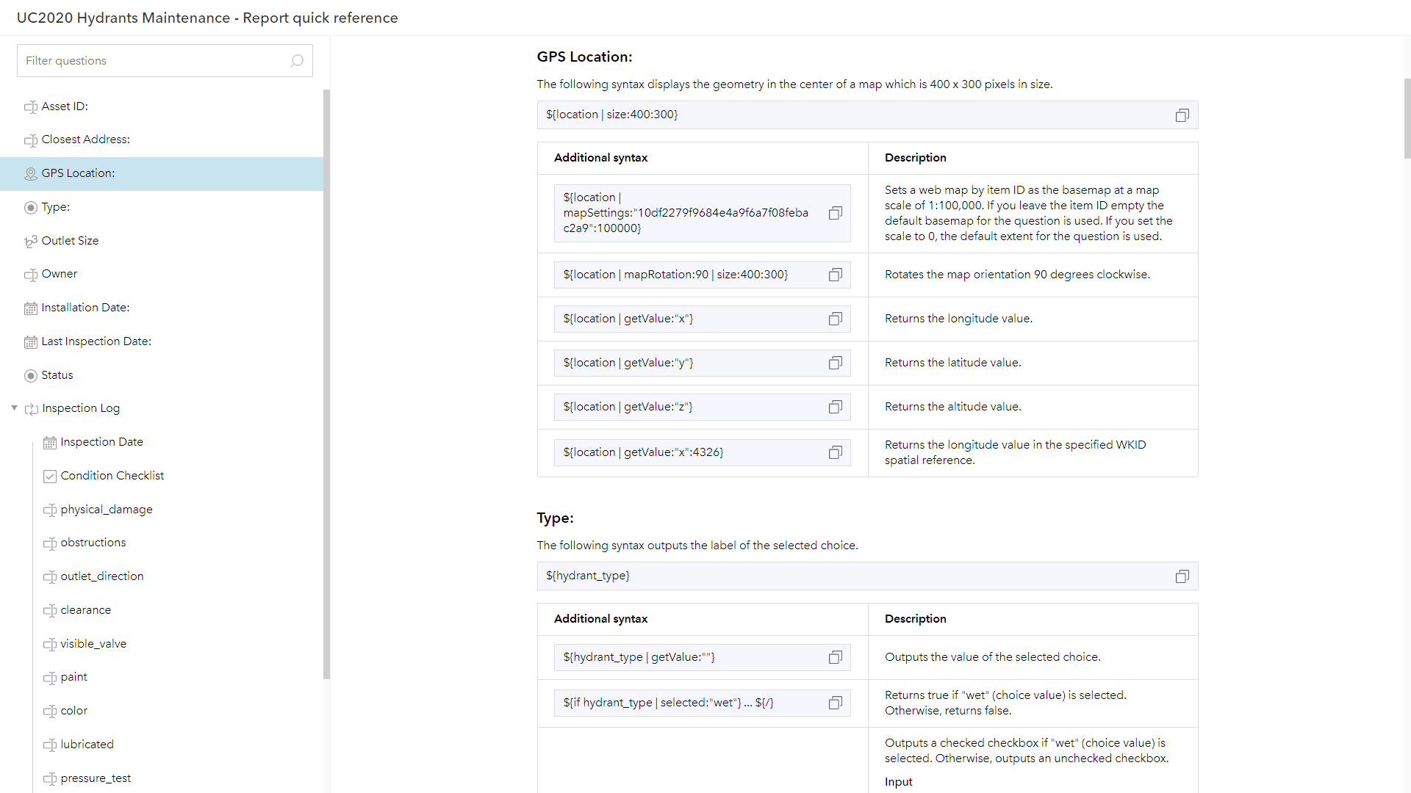
Task: Copy the location getValue:"z" syntax
Action: [836, 407]
